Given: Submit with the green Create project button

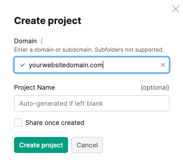Looking at the screenshot, I should (41, 145).
